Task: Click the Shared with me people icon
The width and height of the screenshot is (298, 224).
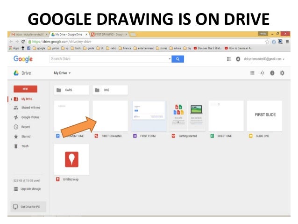Action: tap(16, 108)
